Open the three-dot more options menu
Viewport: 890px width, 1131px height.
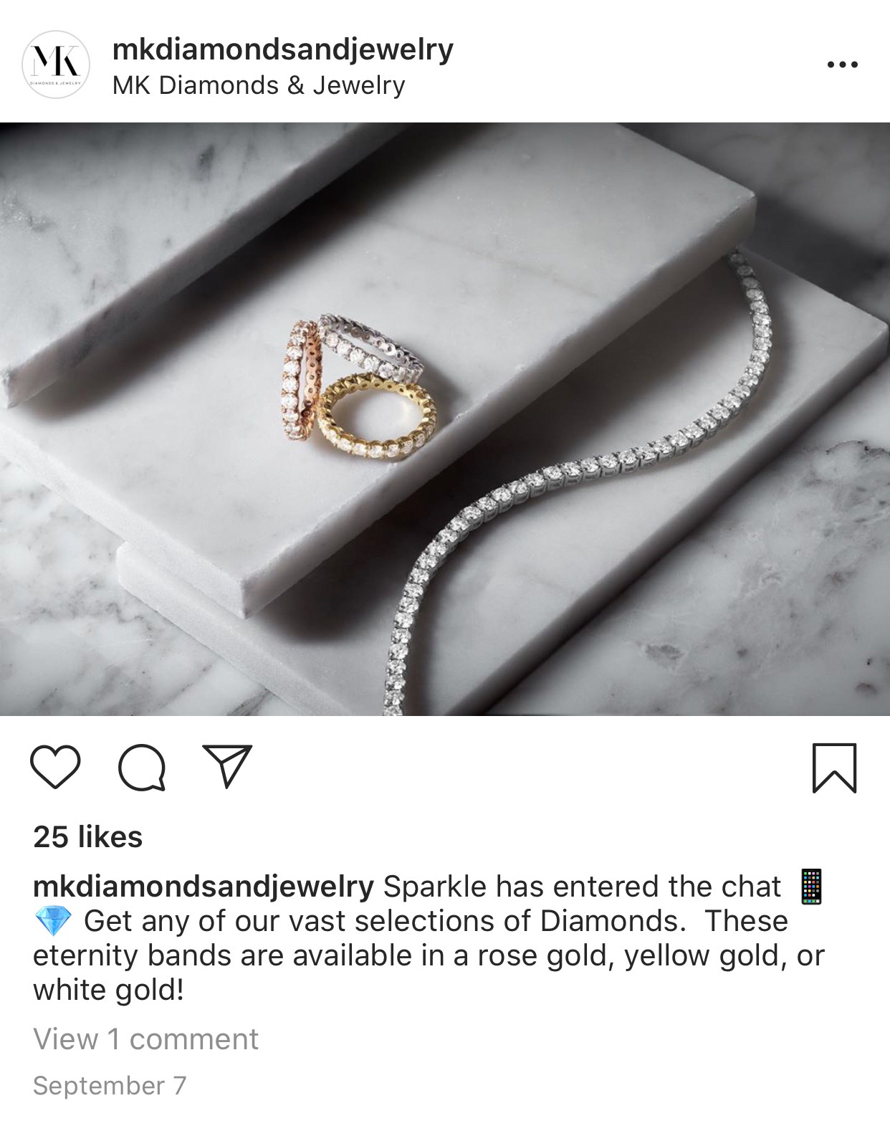pyautogui.click(x=842, y=65)
